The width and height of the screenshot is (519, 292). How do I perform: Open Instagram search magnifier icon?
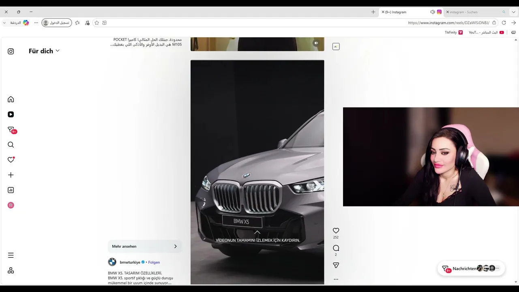pos(11,145)
